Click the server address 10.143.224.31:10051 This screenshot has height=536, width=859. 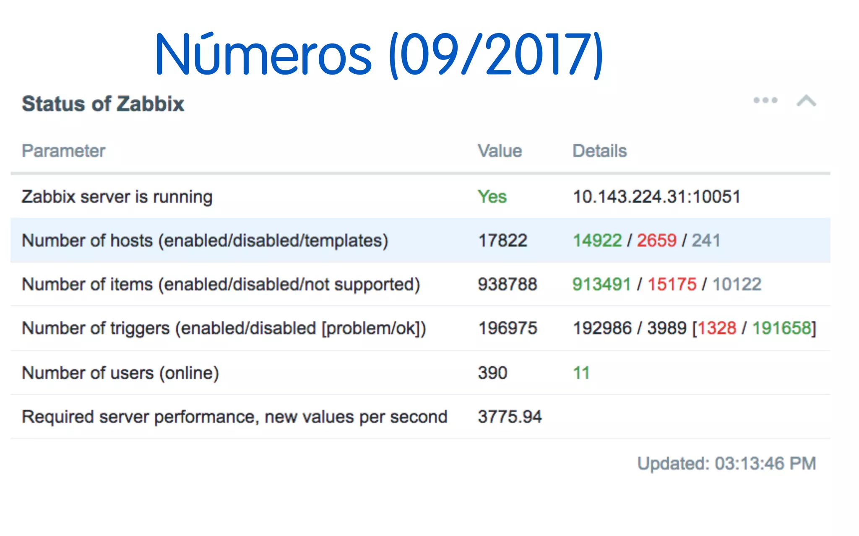coord(656,197)
